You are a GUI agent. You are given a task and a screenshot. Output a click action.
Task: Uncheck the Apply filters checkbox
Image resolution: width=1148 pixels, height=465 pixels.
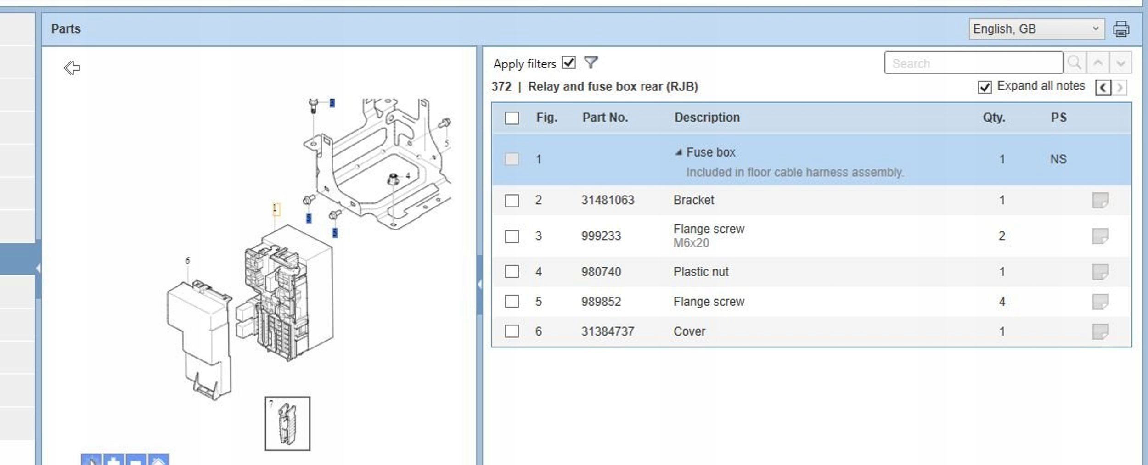coord(568,62)
